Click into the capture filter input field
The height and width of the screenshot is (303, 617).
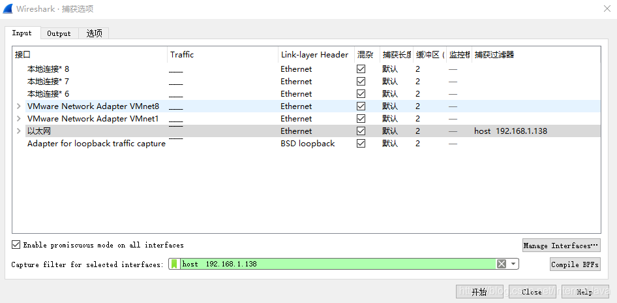point(339,264)
